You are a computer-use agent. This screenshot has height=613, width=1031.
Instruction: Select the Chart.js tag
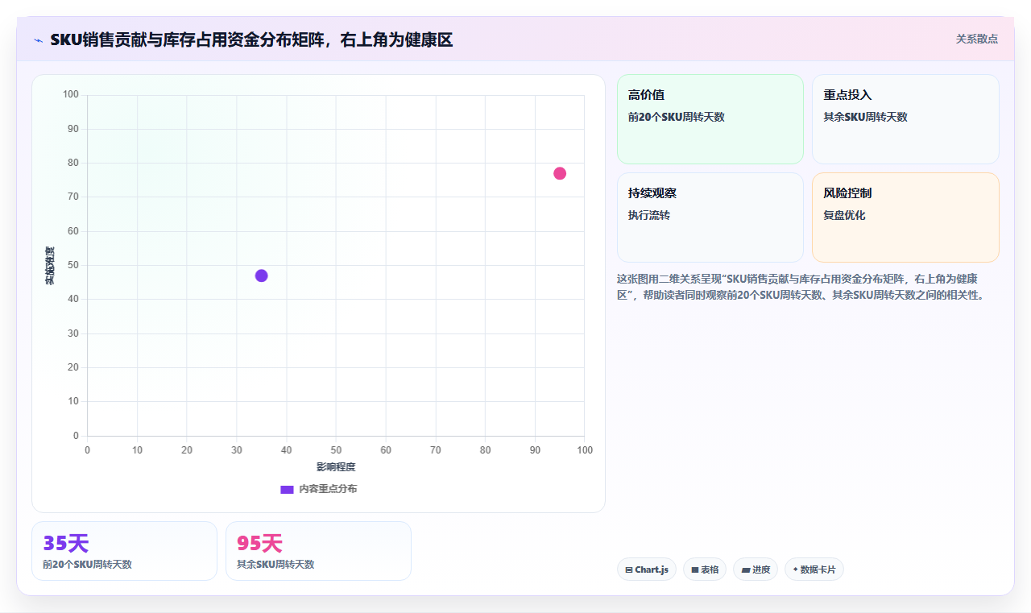647,570
